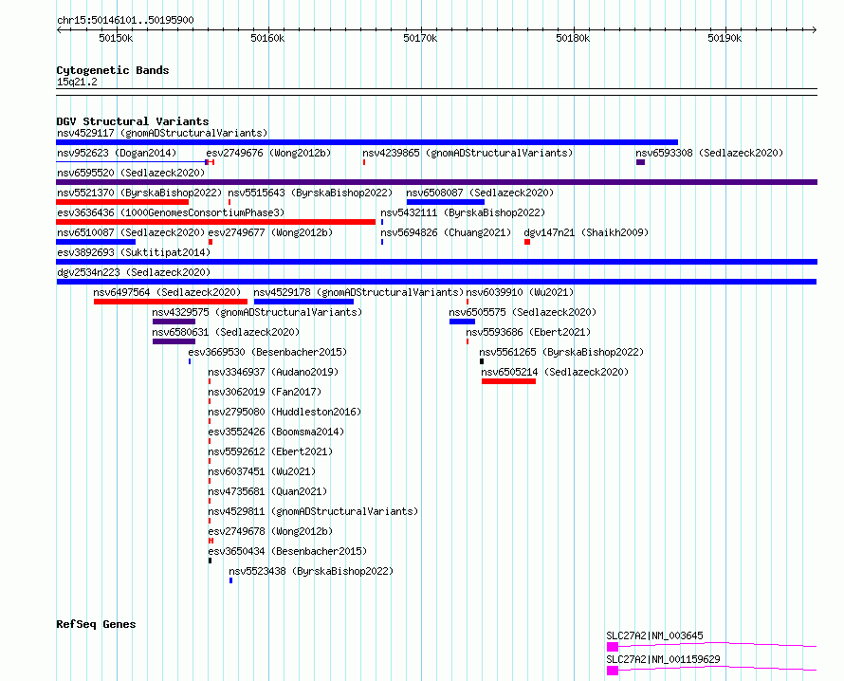The image size is (844, 681).
Task: Click the magenta exon of SLC27A2|NM_003645
Action: [613, 647]
